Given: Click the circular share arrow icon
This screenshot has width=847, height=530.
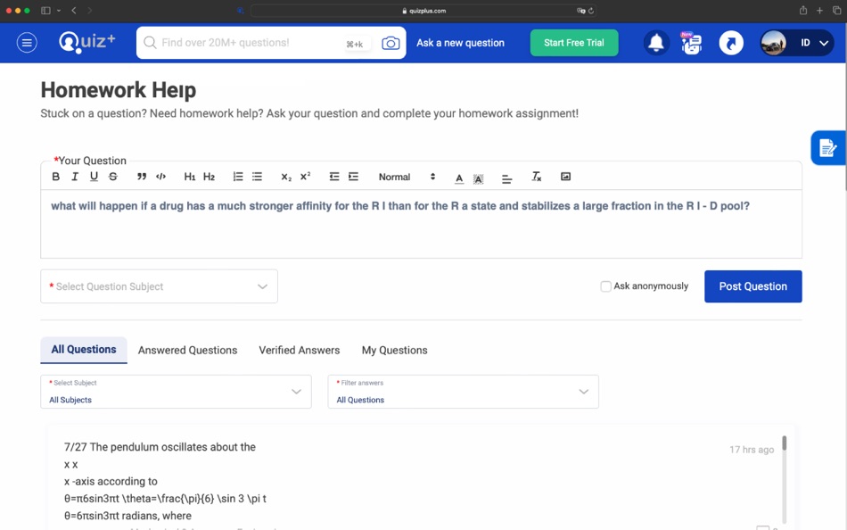Looking at the screenshot, I should (731, 43).
